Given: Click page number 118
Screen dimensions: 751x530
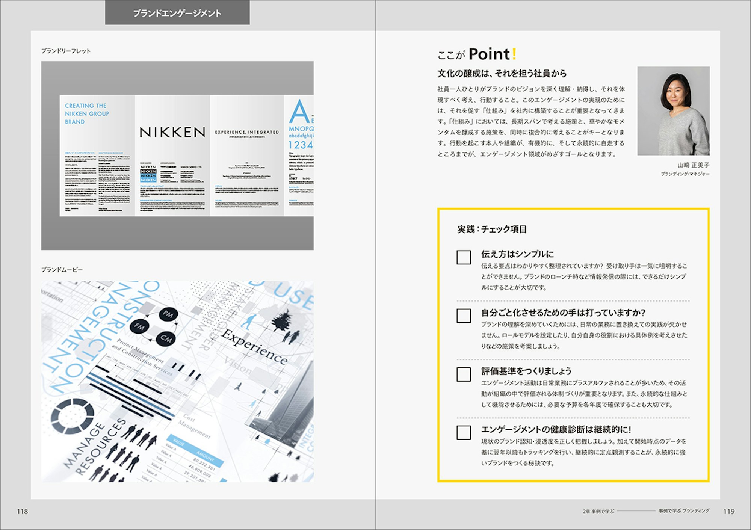Looking at the screenshot, I should pyautogui.click(x=22, y=511).
